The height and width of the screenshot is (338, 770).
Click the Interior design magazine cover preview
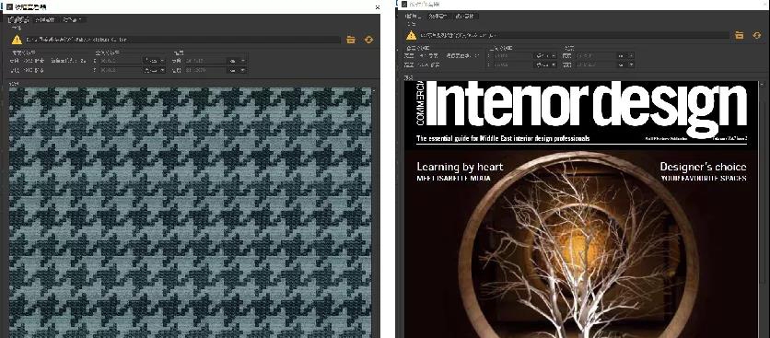[x=580, y=209]
